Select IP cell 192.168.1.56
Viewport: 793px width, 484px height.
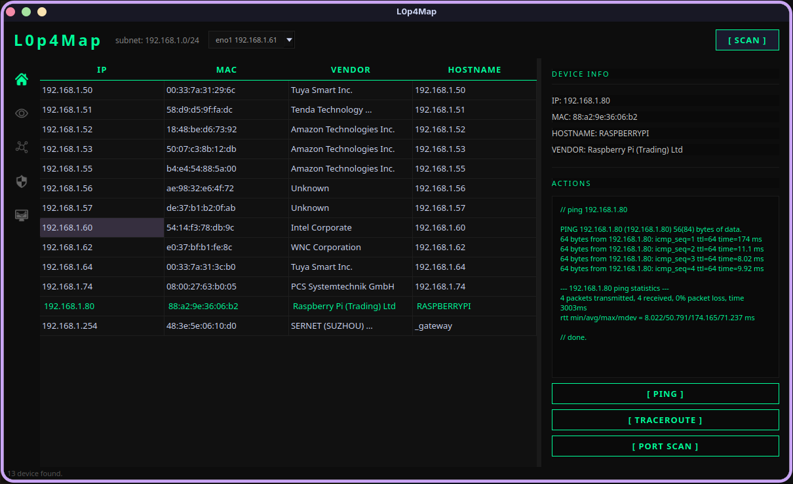[102, 189]
